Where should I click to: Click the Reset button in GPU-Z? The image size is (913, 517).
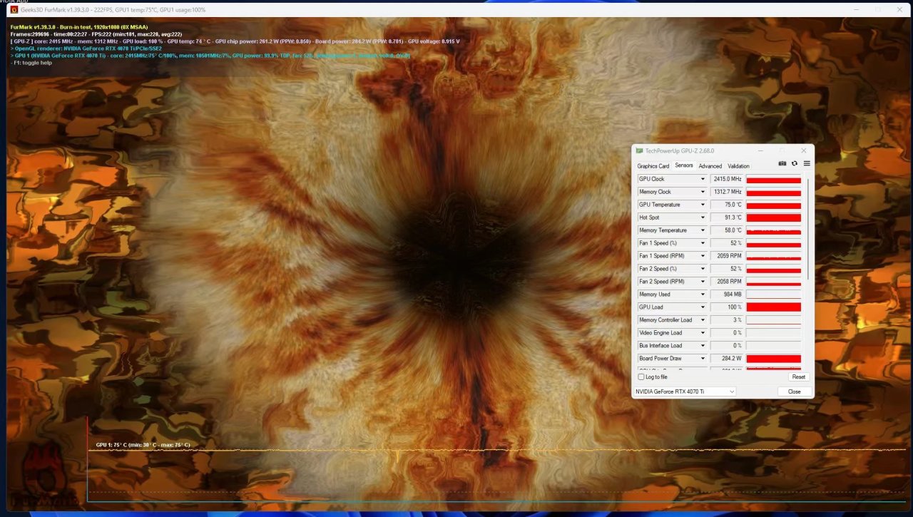pyautogui.click(x=799, y=377)
